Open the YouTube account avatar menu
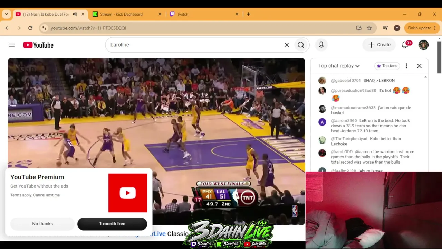 click(423, 45)
